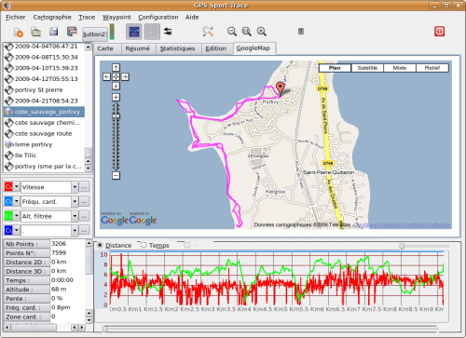Pan the map down with arrow
The width and height of the screenshot is (466, 338).
116,86
